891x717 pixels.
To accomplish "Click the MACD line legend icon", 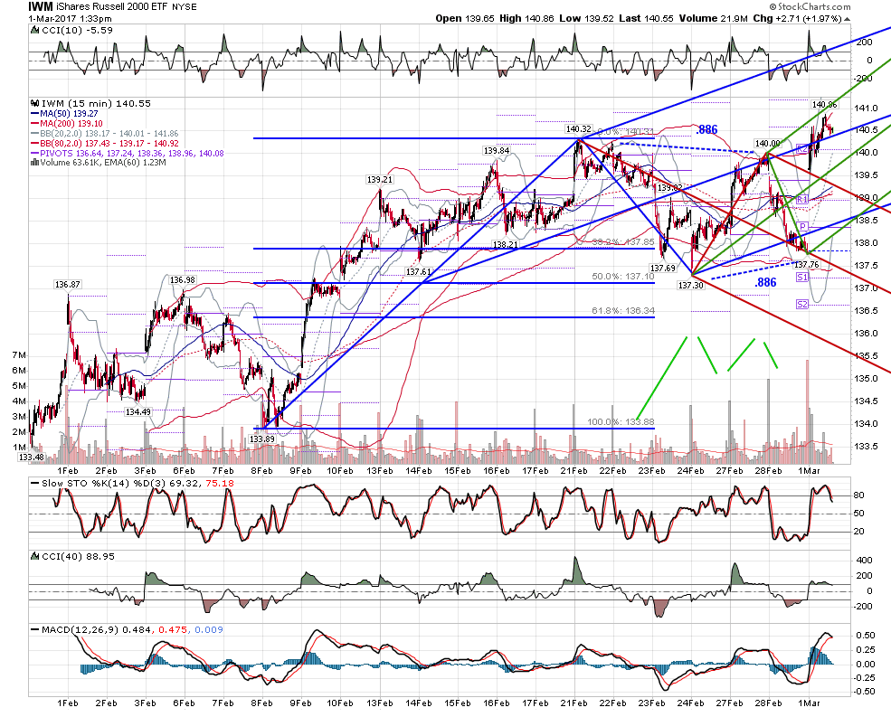I will (x=35, y=629).
